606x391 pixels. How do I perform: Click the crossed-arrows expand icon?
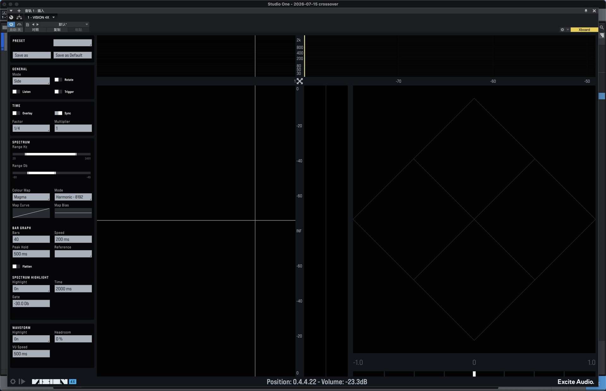[300, 81]
